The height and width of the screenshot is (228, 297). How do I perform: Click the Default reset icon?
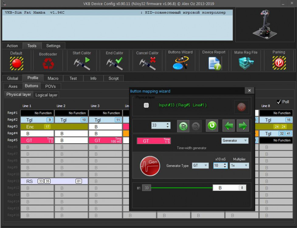16,63
